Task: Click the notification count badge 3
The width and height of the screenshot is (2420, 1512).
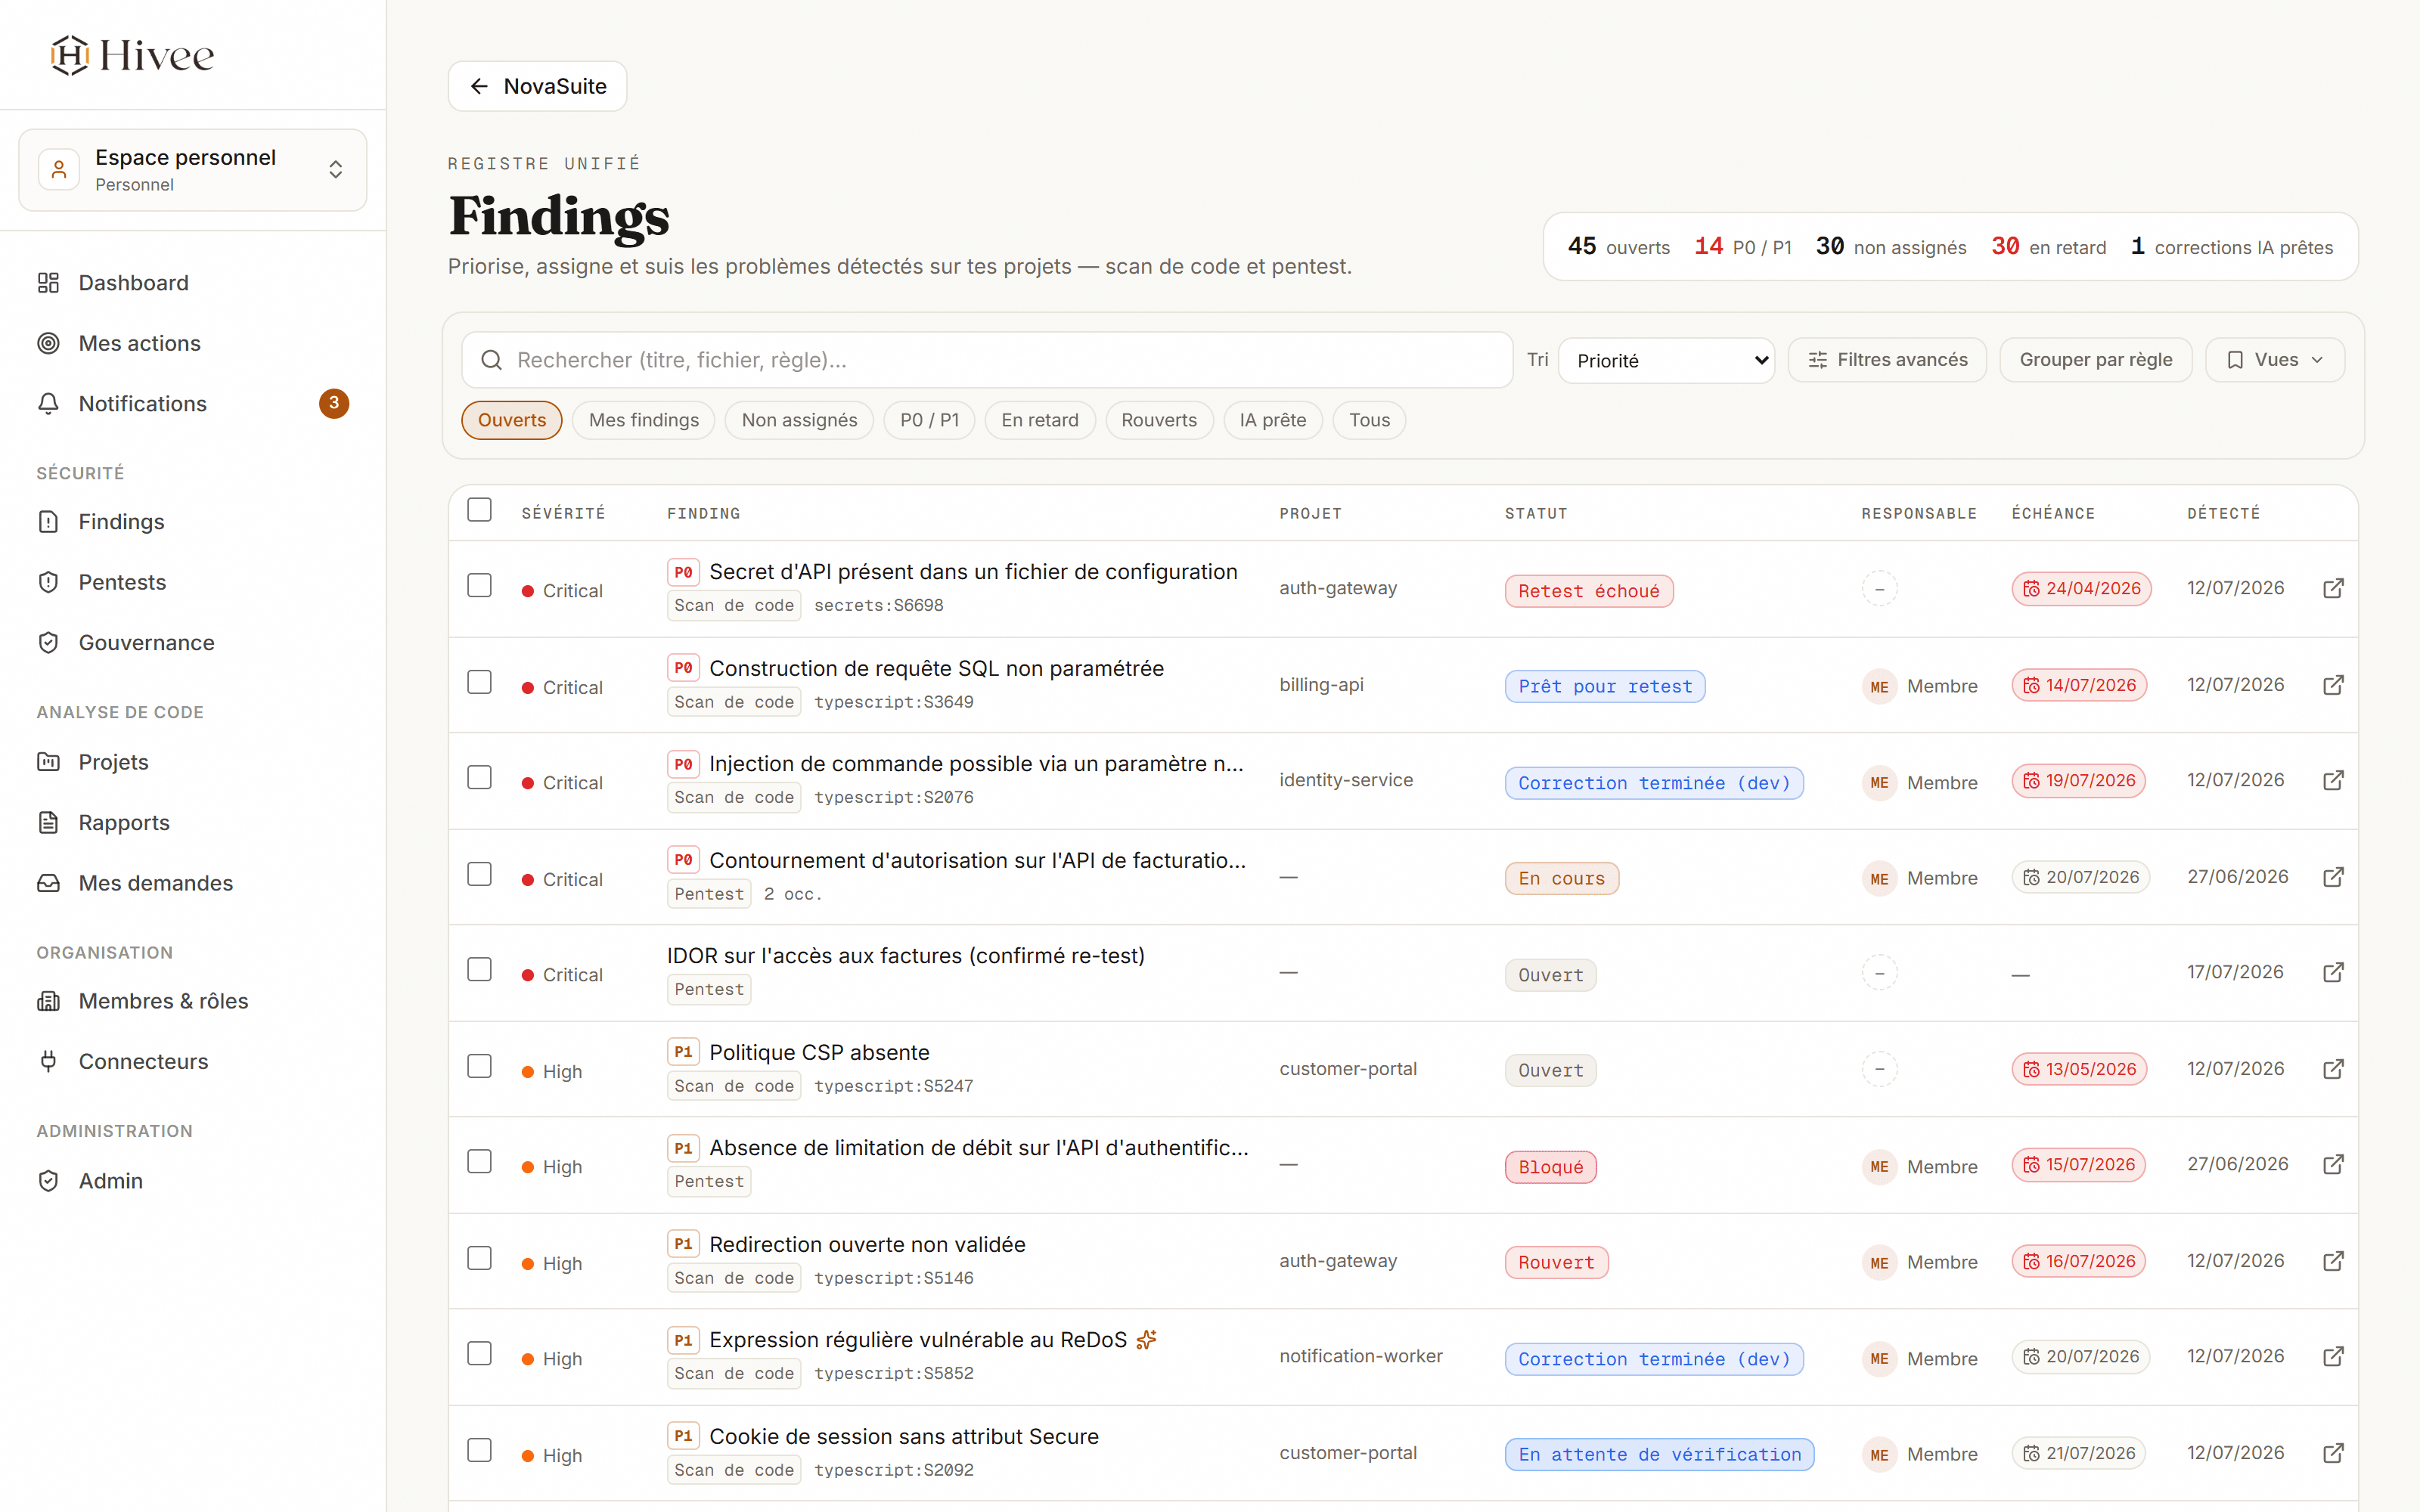Action: (x=334, y=403)
